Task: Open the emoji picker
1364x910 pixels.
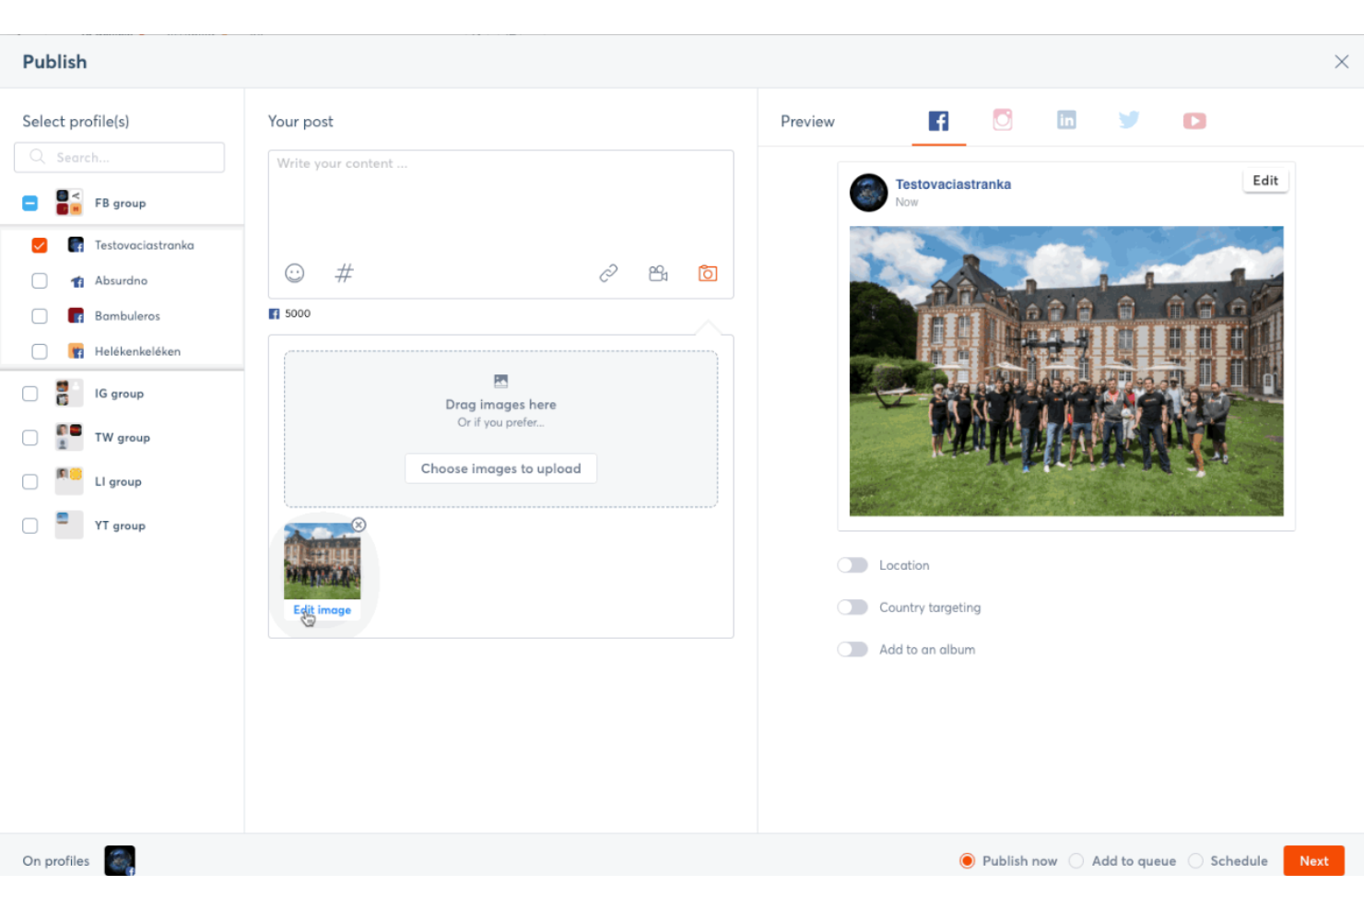Action: (x=294, y=273)
